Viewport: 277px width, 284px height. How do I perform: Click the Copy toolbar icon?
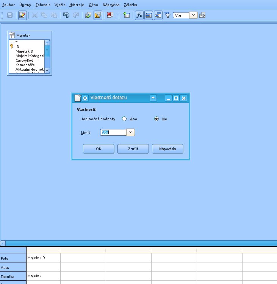[x=44, y=15]
